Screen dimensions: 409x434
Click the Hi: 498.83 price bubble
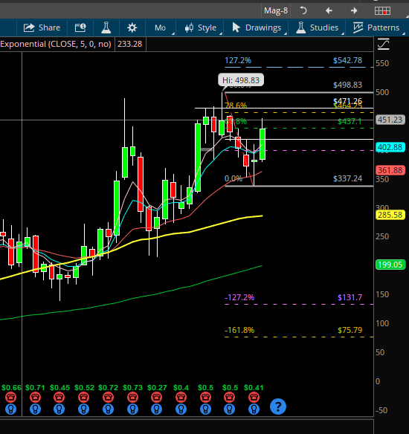[x=241, y=80]
